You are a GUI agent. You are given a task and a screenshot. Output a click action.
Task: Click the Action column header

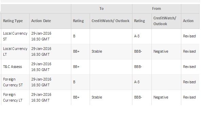pyautogui.click(x=188, y=21)
